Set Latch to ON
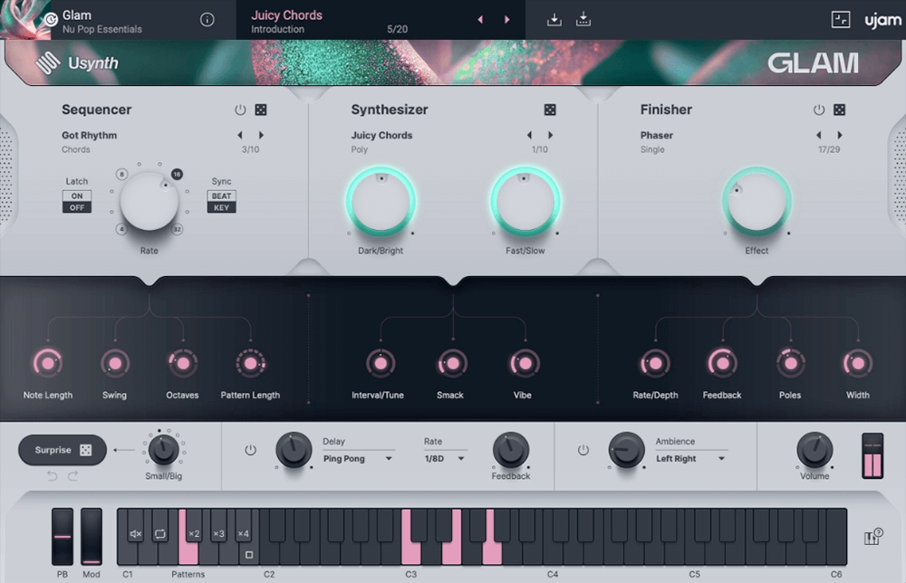The height and width of the screenshot is (583, 906). click(x=77, y=196)
